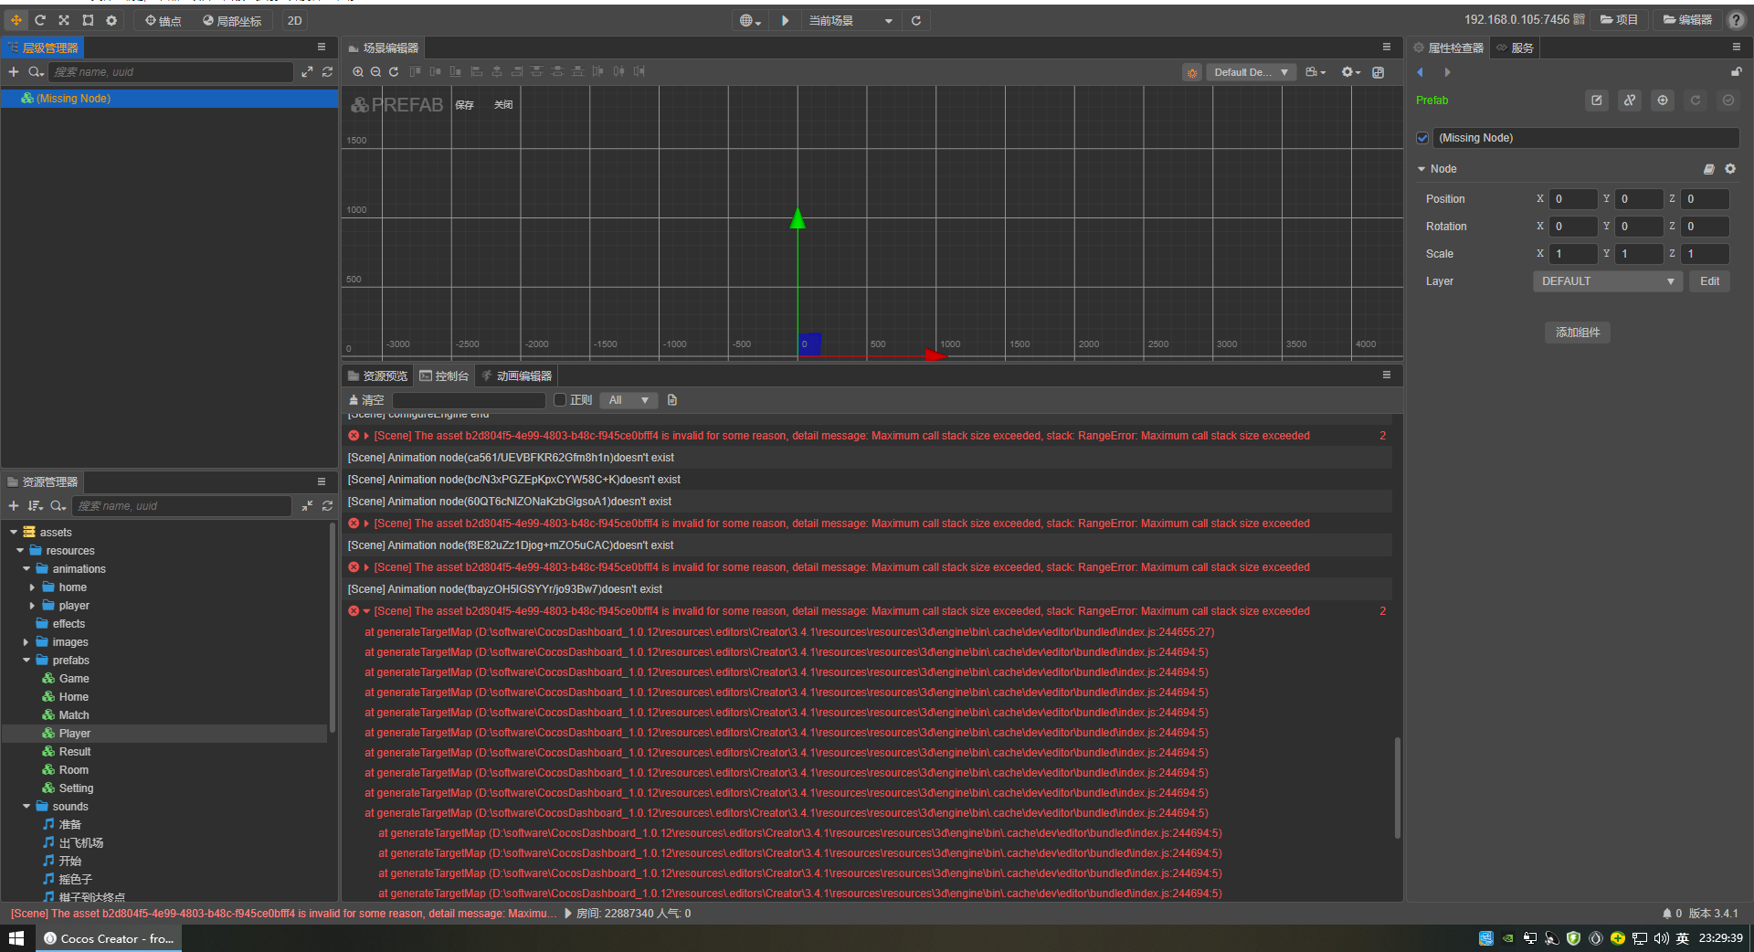Refresh the hierarchy panel
The image size is (1754, 952).
click(327, 71)
